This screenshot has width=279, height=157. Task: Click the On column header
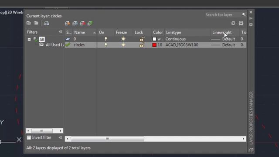tap(105, 32)
